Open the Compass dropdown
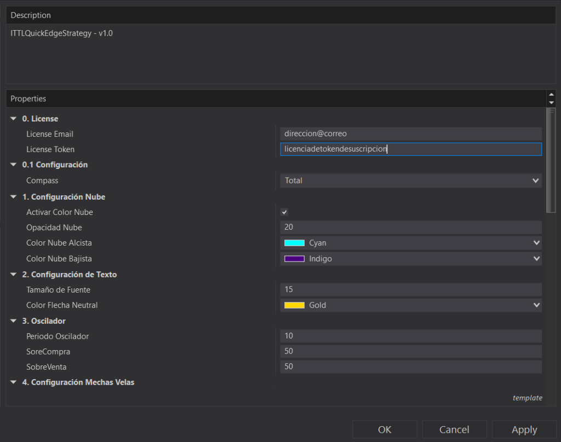Screen dimensions: 561x442 coord(410,181)
